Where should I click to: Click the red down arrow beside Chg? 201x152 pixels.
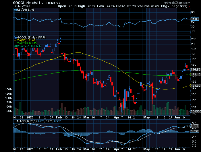pos(189,6)
